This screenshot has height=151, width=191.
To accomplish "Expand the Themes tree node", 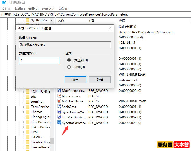I will pos(24,112).
